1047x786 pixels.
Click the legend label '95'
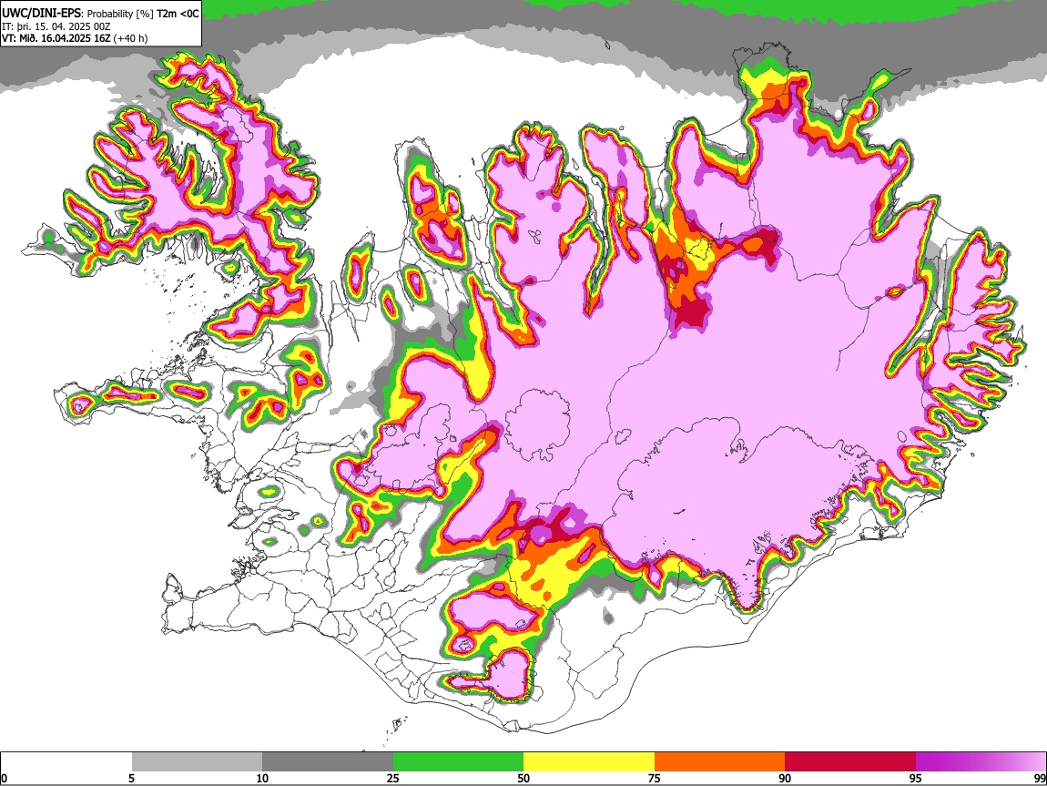[916, 778]
